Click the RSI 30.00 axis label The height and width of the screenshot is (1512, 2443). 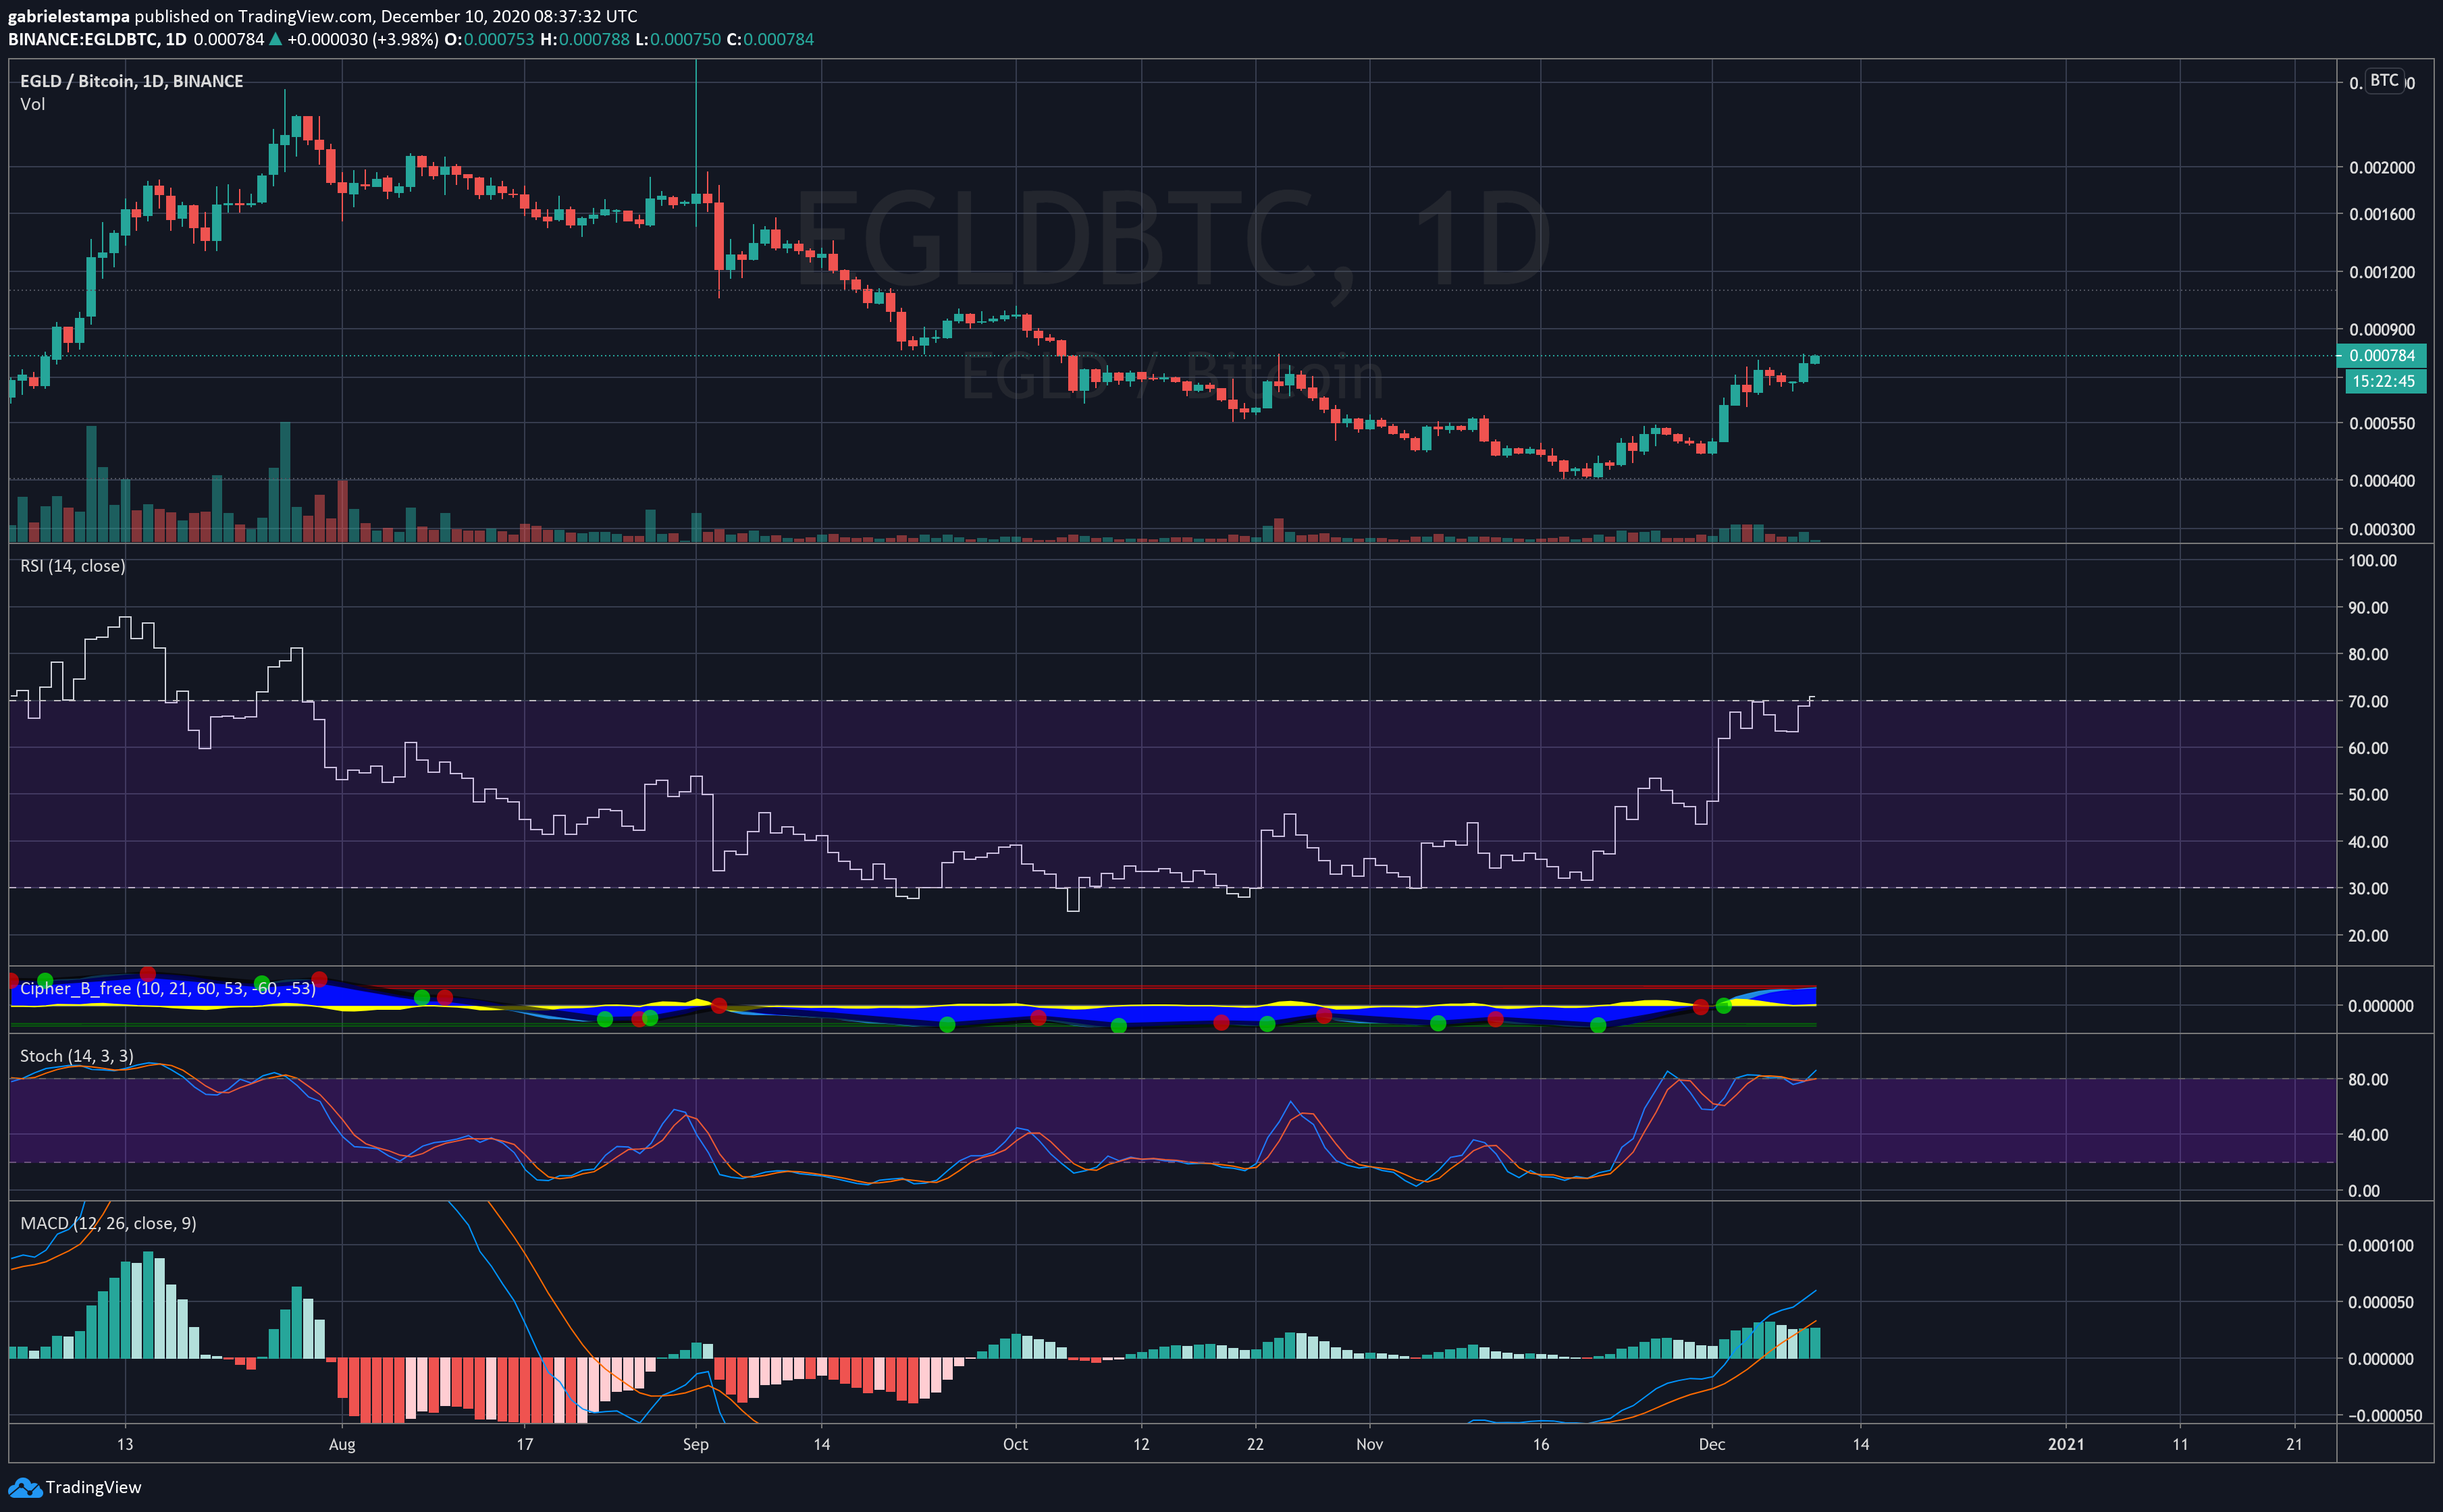pos(2368,888)
